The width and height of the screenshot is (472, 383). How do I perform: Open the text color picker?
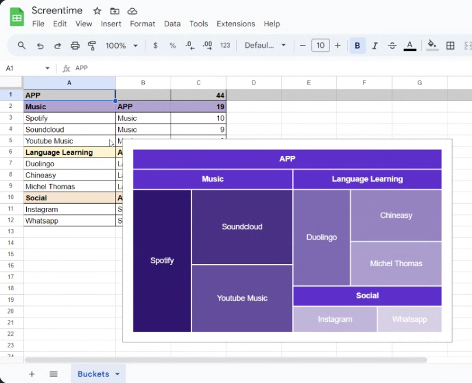coord(409,46)
